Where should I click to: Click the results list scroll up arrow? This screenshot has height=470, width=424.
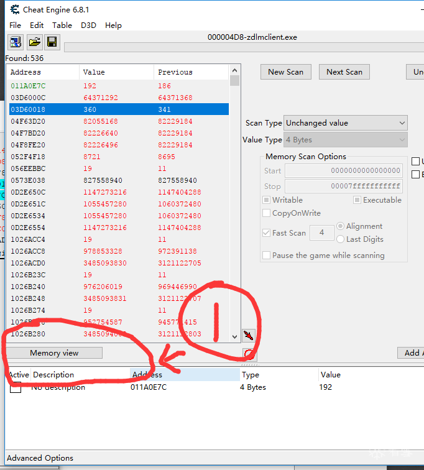pyautogui.click(x=234, y=70)
